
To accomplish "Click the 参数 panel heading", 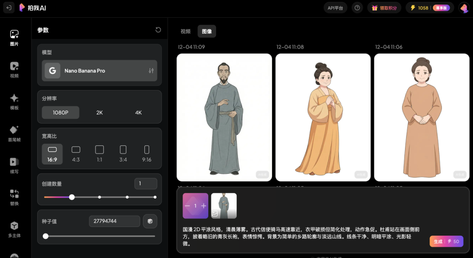I will (x=43, y=30).
